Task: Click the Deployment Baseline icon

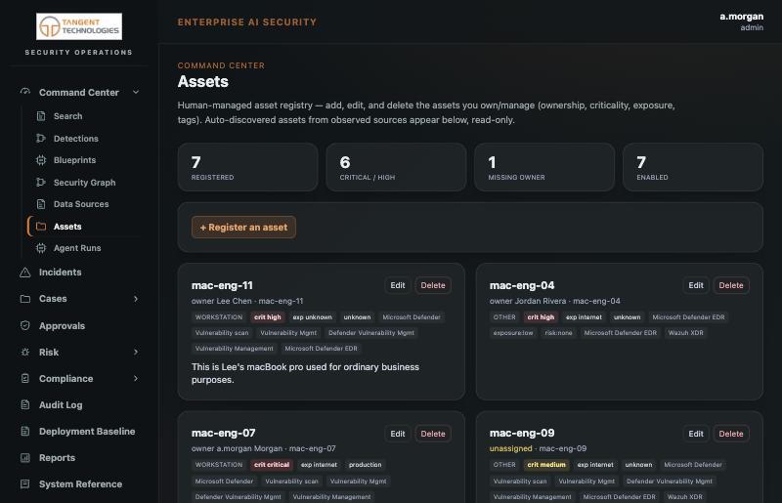Action: 25,432
